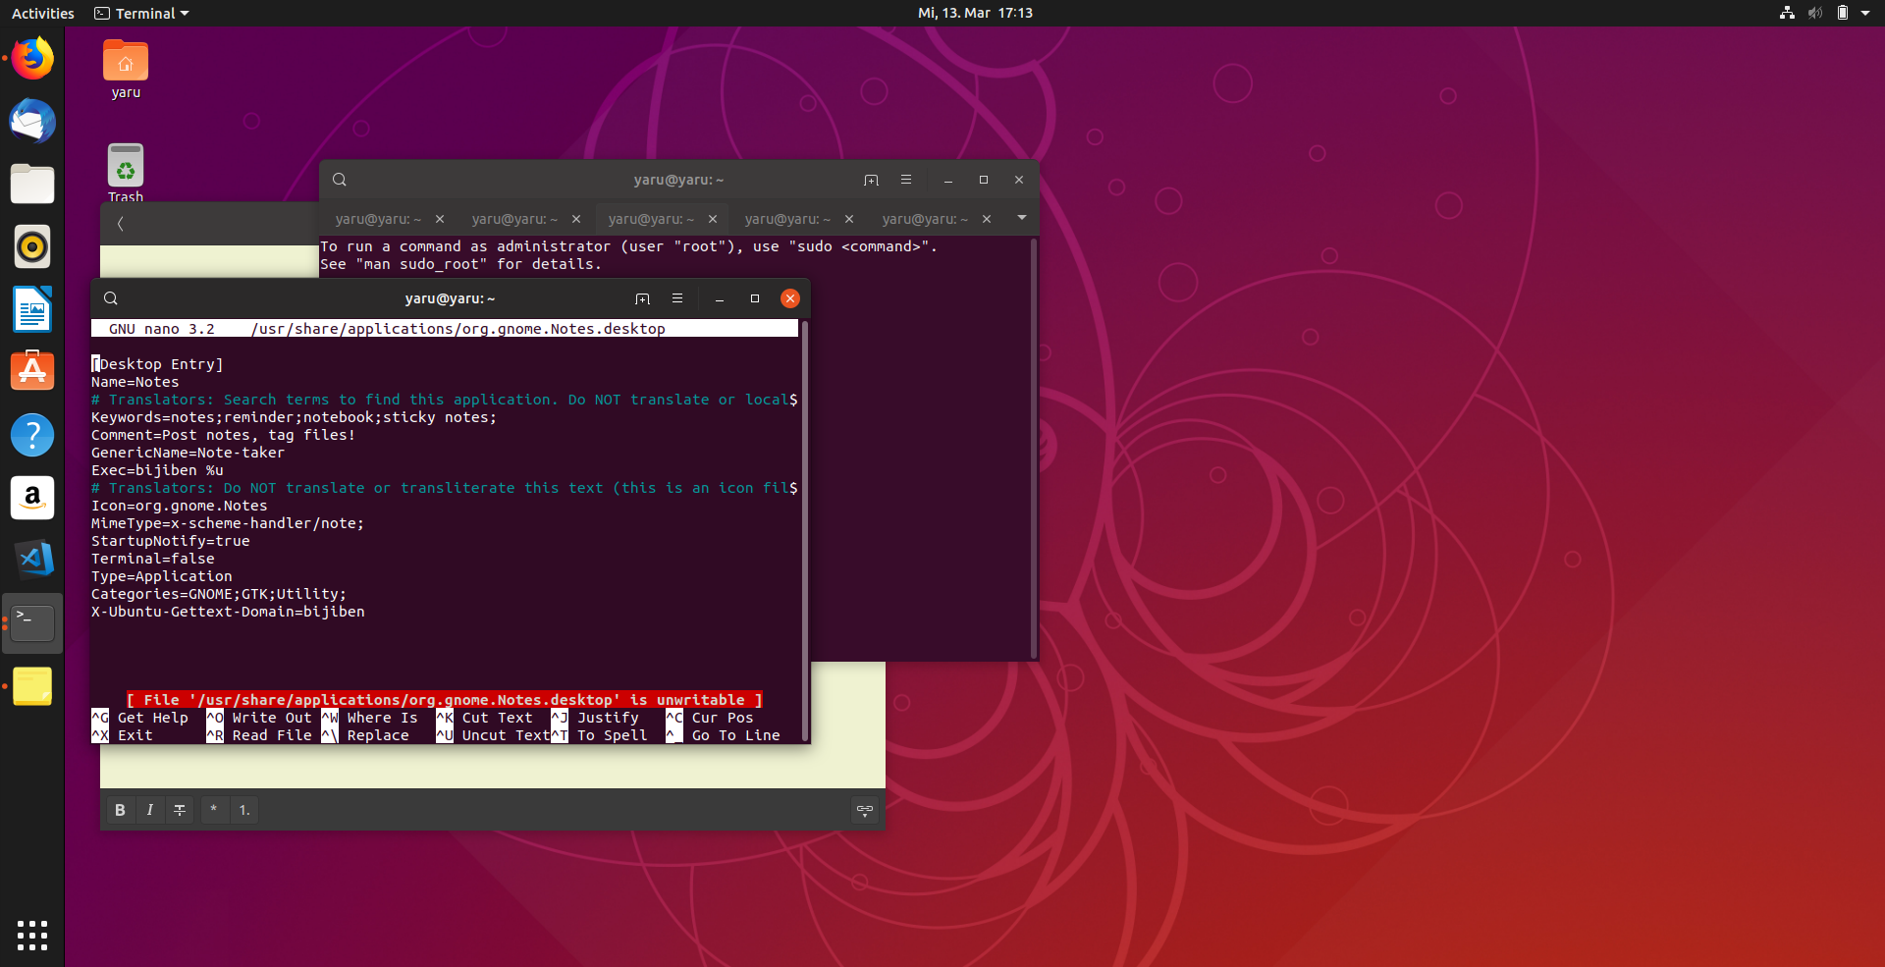
Task: Switch to the second yaru@yaru terminal tab
Action: click(514, 219)
